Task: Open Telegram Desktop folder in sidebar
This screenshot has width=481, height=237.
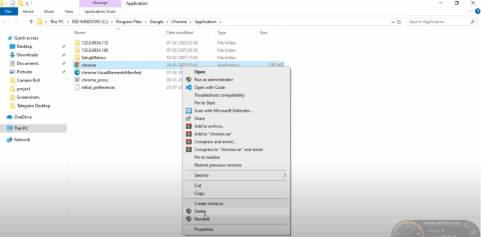Action: pyautogui.click(x=33, y=106)
